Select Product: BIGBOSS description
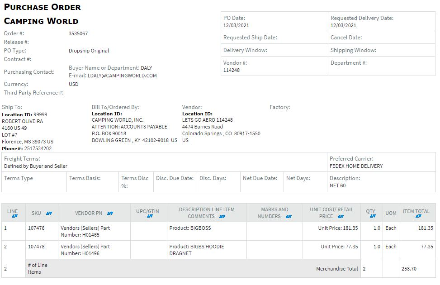440x285 pixels. tap(190, 228)
